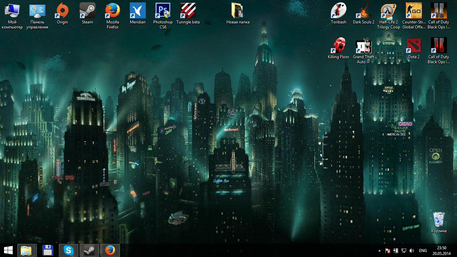Open the Мой компьютер desktop icon
This screenshot has height=257, width=457.
12,16
